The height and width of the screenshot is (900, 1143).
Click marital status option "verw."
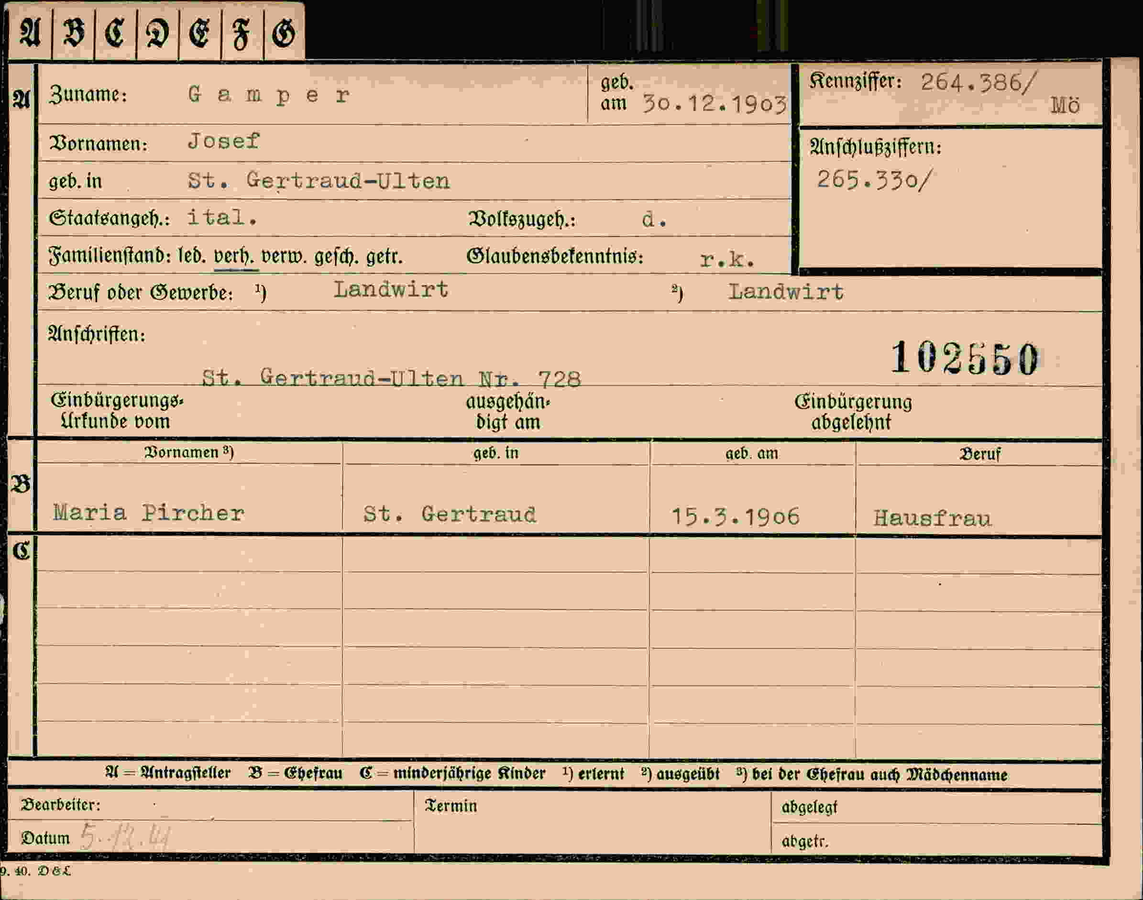pos(284,257)
